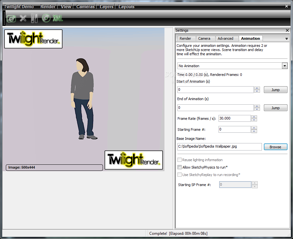Click Browse for base image name

[276, 147]
